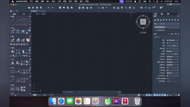
Task: Open the 文件 menu
Action: (31, 1)
